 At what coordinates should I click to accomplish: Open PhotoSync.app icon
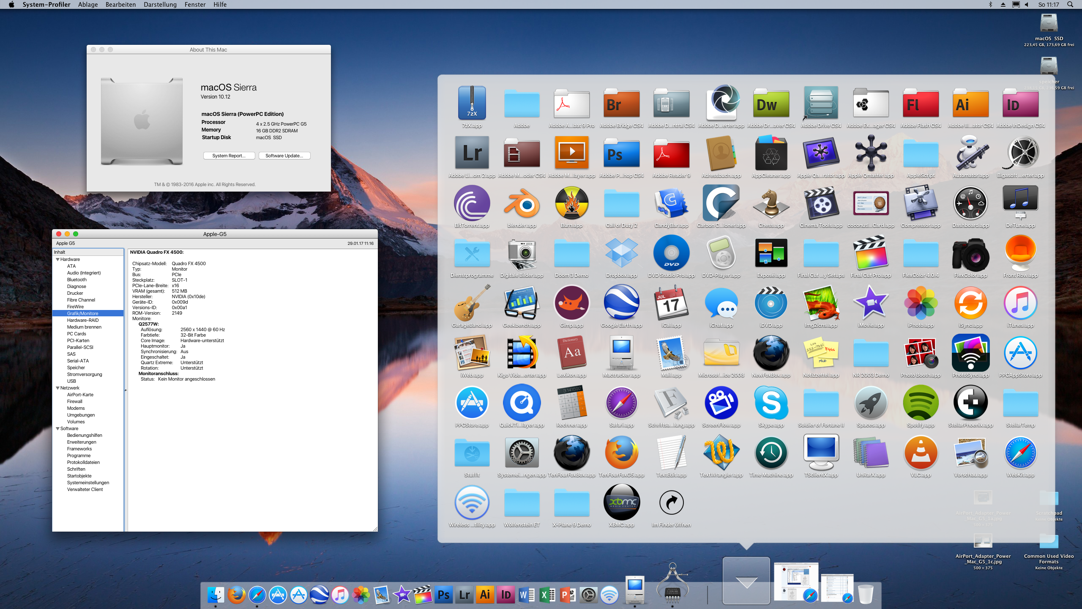point(970,352)
